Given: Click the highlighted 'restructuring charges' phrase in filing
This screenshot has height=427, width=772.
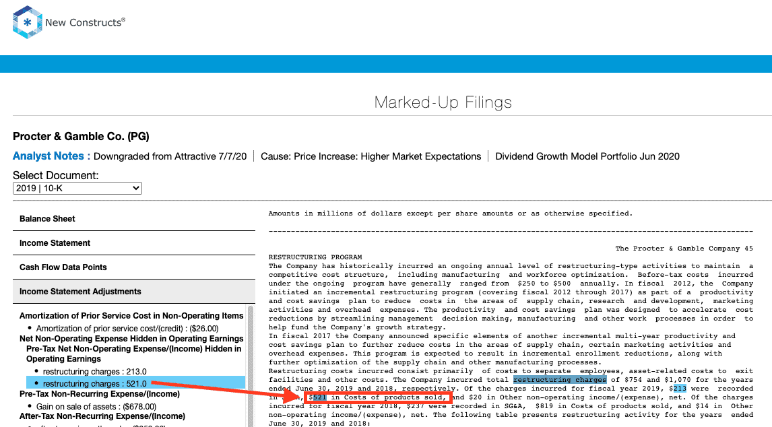Looking at the screenshot, I should (560, 380).
